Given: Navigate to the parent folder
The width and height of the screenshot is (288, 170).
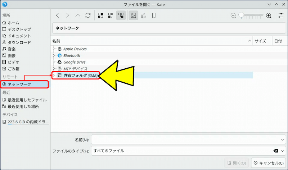Looking at the screenshot, I should pos(78,15).
